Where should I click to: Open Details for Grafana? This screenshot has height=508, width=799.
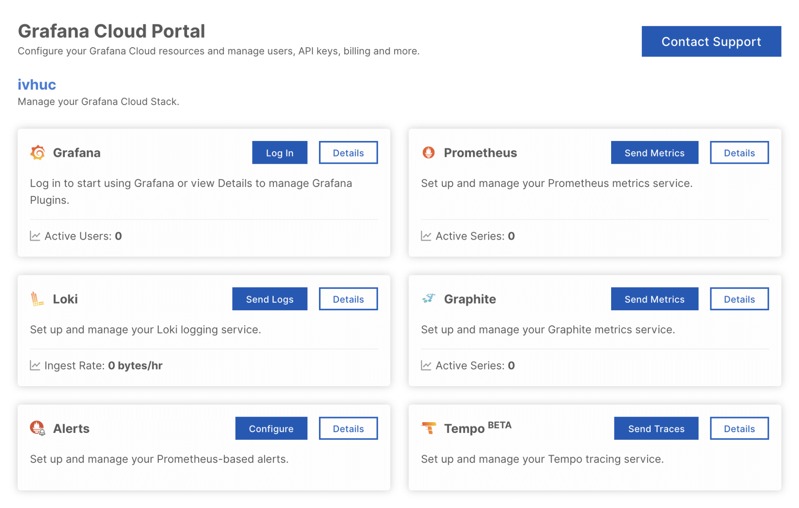348,153
